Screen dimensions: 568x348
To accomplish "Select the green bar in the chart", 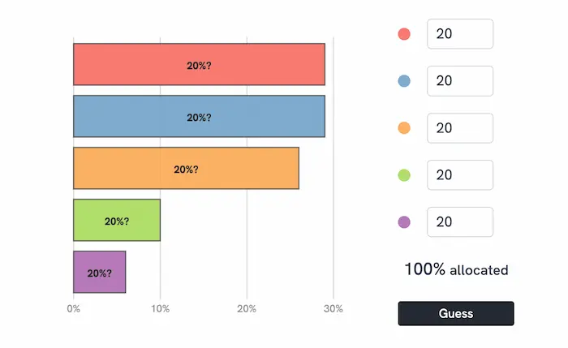I will 117,220.
